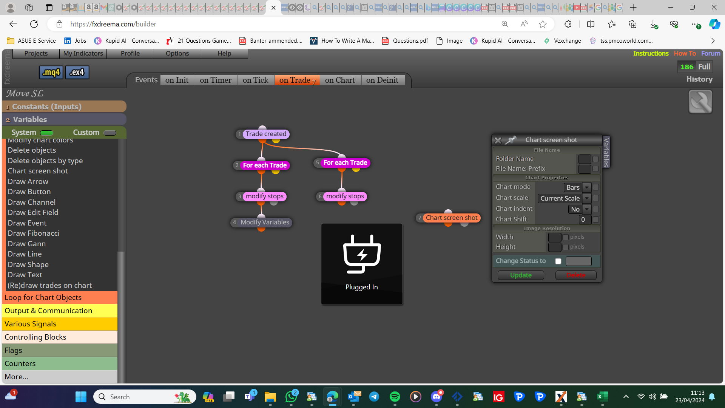
Task: Open Spotify from the taskbar
Action: 395,397
